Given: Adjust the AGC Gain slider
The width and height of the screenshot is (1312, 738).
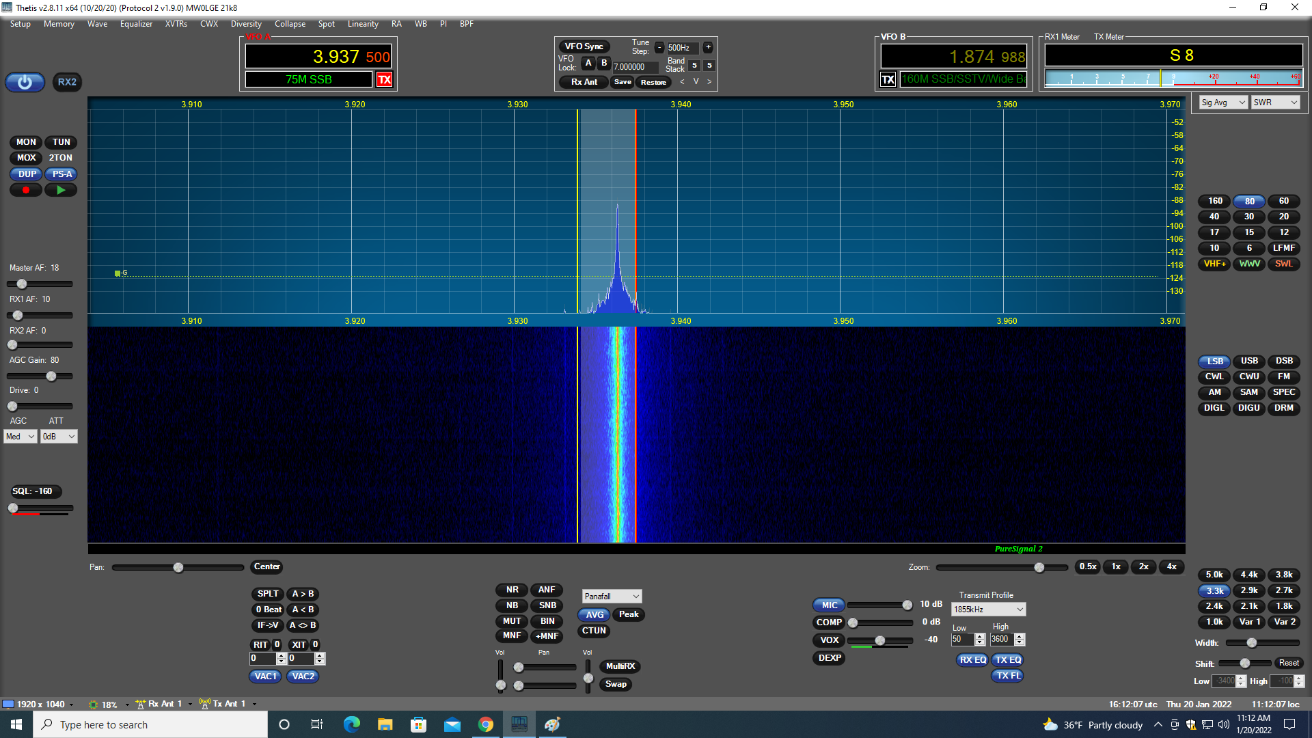Looking at the screenshot, I should click(40, 377).
